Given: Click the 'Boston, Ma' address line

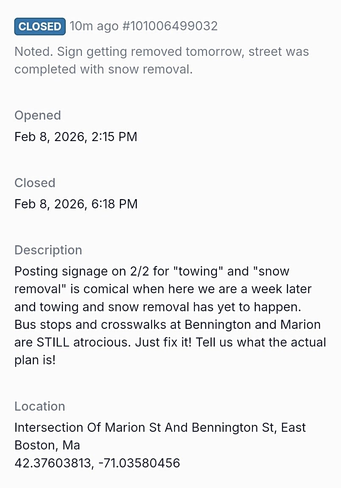Looking at the screenshot, I should coord(47,445).
